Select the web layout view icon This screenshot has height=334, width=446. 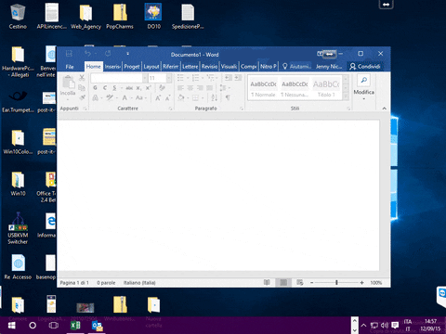(299, 282)
